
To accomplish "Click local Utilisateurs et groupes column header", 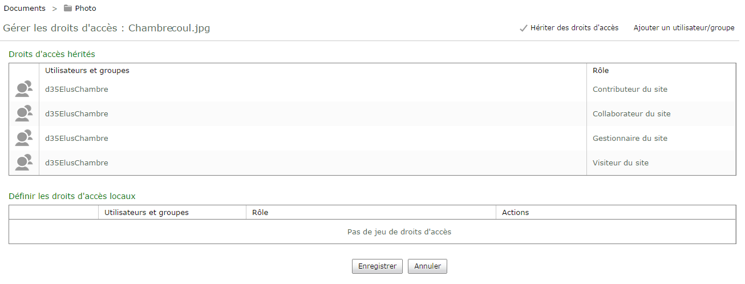I will [147, 213].
